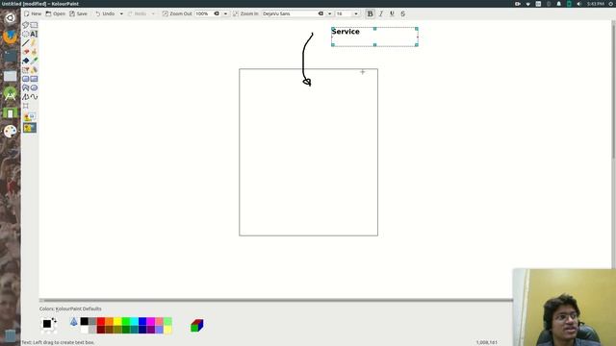Swap foreground and background colors
This screenshot has width=616, height=346.
(54, 320)
